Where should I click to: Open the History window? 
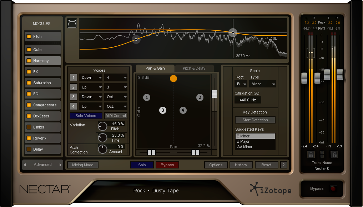pos(241,165)
